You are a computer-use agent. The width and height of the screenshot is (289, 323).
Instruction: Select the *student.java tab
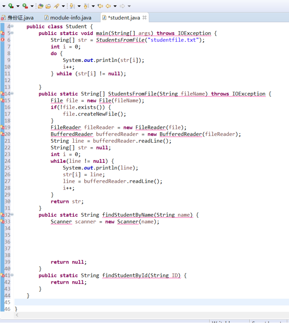124,18
